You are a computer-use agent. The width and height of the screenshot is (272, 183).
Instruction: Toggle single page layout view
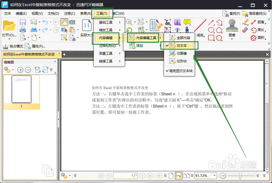(171, 176)
